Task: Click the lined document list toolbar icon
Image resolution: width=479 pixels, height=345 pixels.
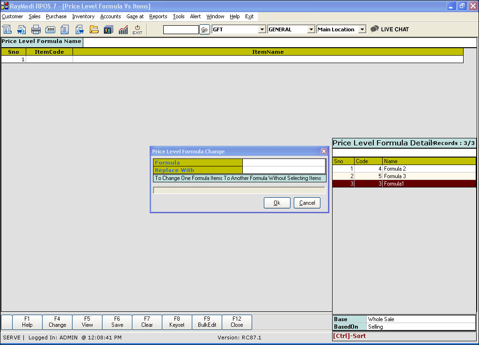Action: click(x=65, y=29)
